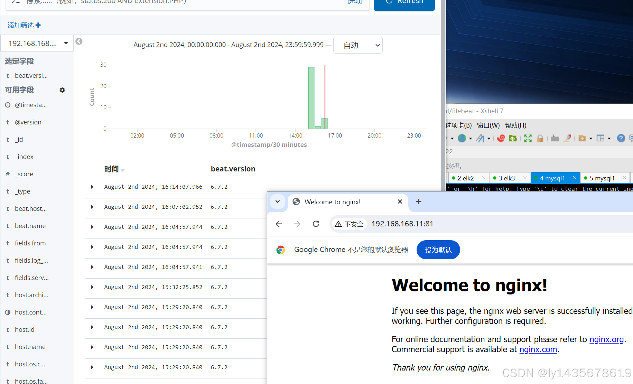Open the 自动 interval dropdown

point(358,45)
